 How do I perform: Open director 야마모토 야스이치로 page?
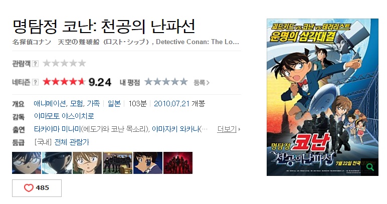[x=64, y=116]
